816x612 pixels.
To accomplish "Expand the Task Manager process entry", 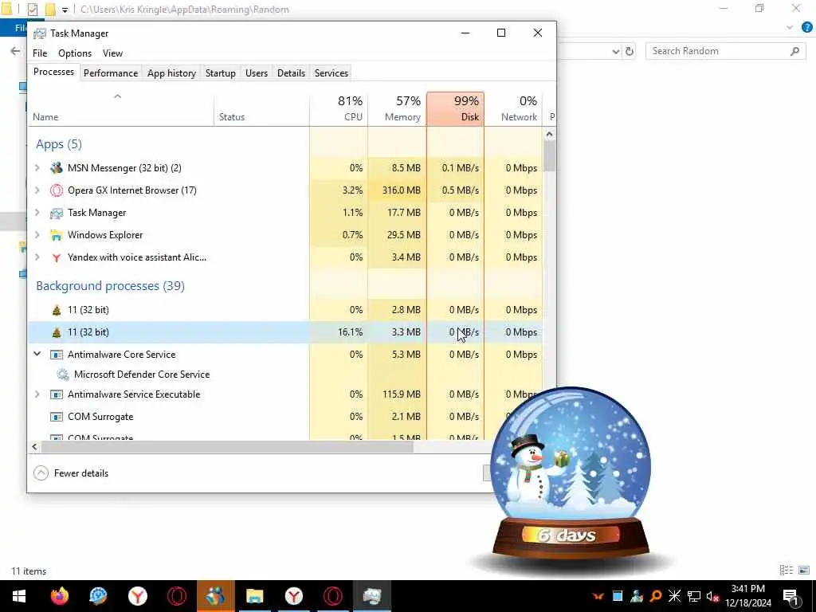I will pyautogui.click(x=37, y=213).
